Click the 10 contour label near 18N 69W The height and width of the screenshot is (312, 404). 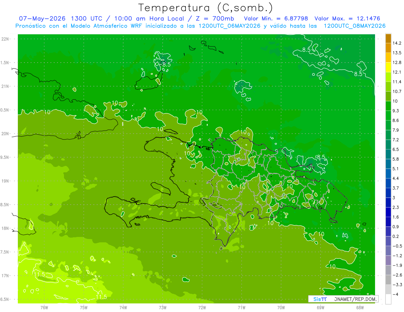[321, 234]
